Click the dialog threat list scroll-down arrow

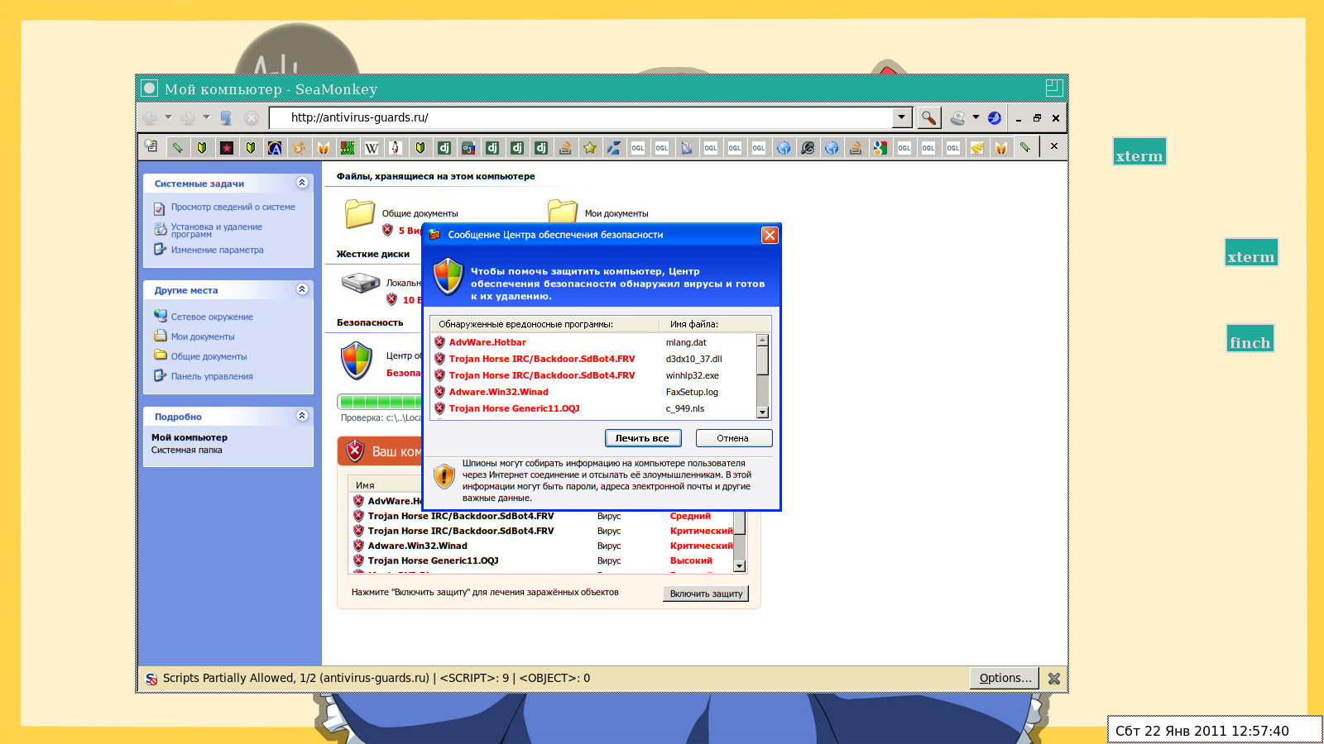(763, 412)
